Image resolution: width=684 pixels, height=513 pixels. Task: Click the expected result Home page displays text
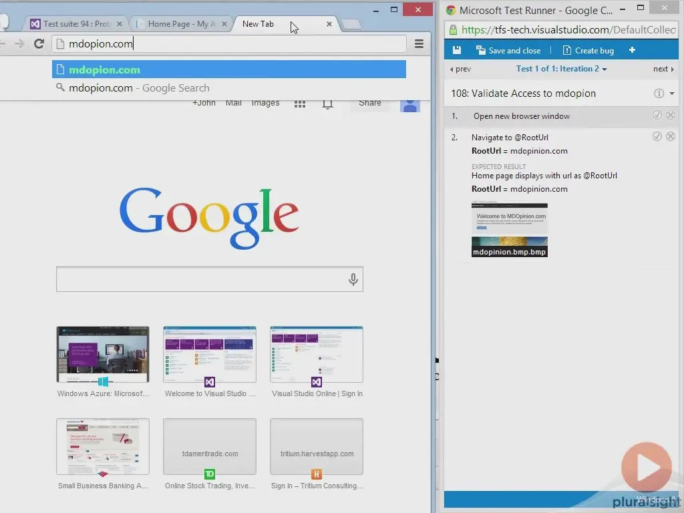tap(544, 176)
